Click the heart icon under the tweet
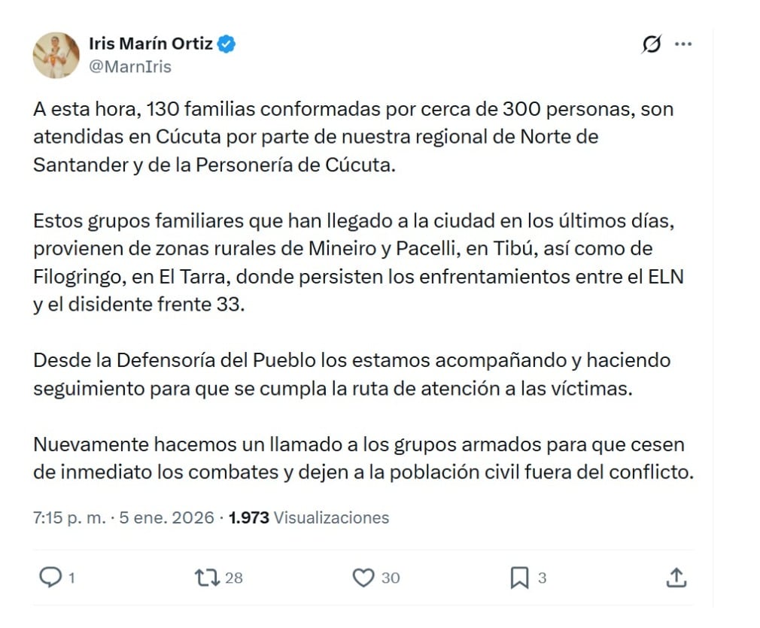Screen dimensions: 760x628 363,576
